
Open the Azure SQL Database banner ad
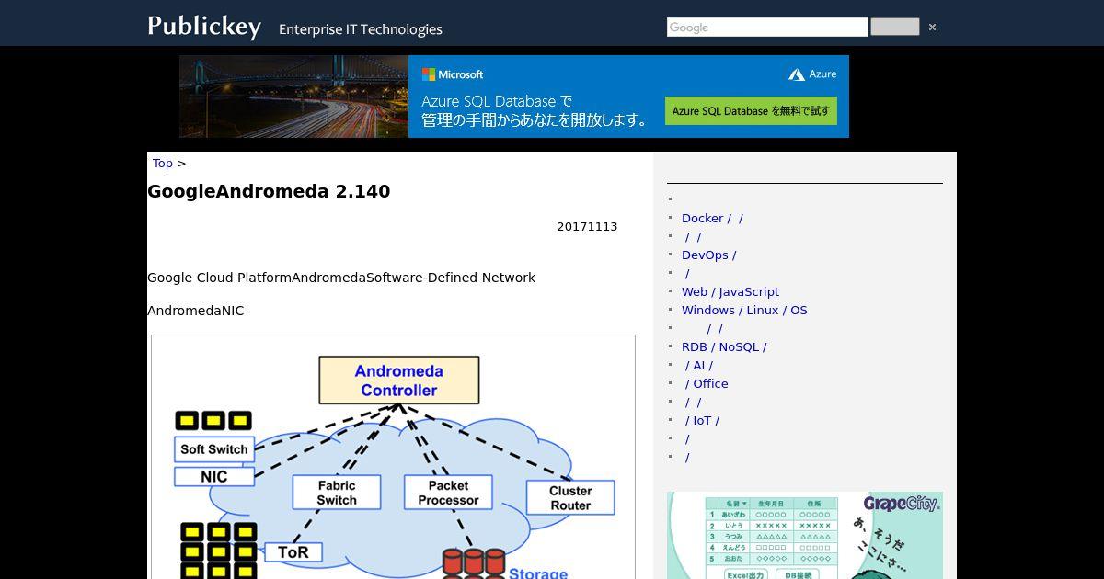point(514,96)
